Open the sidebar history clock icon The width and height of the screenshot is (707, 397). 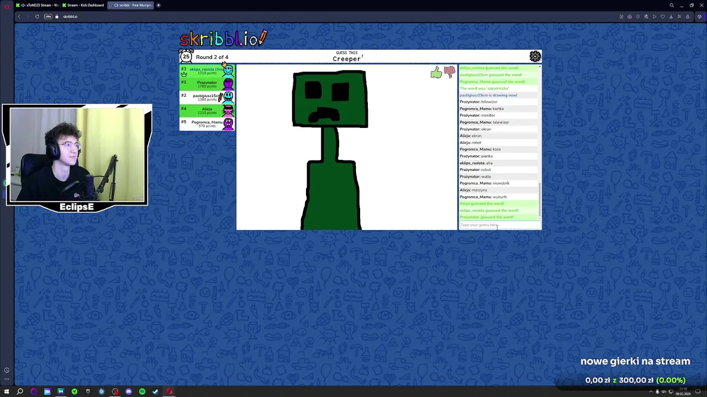[7, 370]
